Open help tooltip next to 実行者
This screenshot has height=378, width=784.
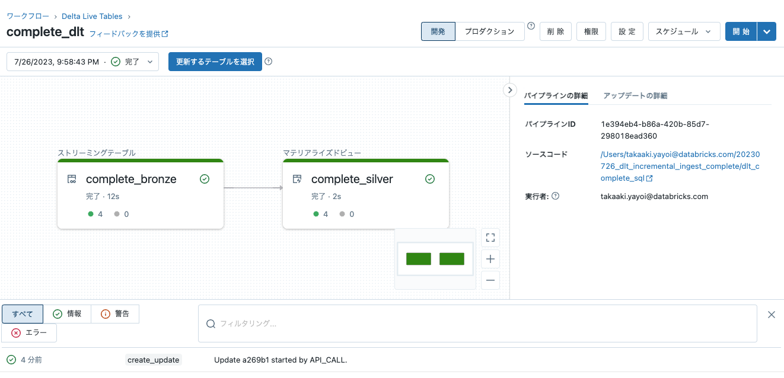click(x=555, y=196)
